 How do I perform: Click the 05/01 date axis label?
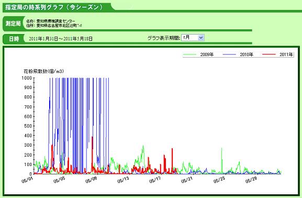pyautogui.click(x=27, y=180)
